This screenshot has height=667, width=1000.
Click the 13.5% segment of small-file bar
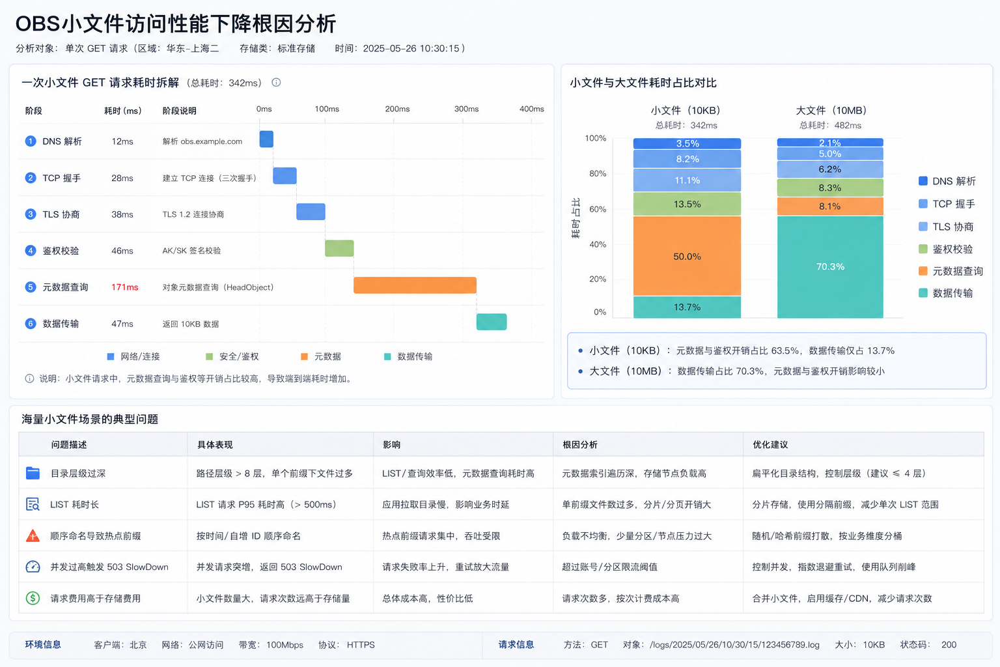point(687,204)
